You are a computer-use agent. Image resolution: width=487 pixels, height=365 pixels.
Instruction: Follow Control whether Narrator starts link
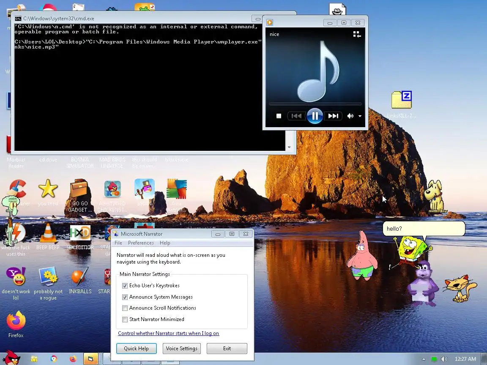[x=168, y=333]
